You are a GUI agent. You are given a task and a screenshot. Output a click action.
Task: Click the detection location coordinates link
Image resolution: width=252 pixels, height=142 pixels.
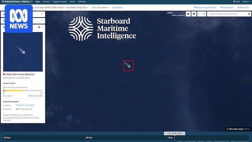(25, 105)
